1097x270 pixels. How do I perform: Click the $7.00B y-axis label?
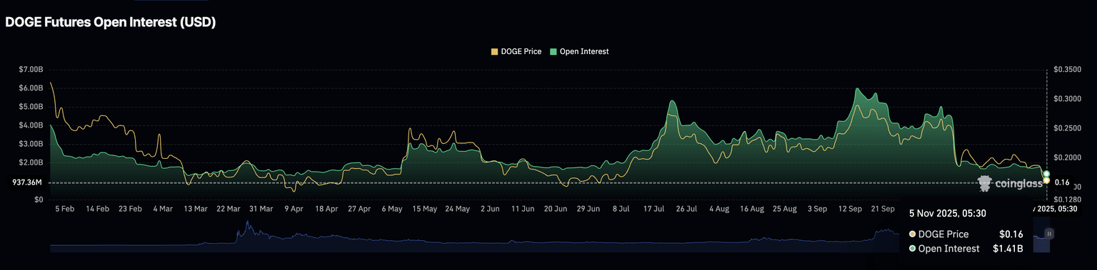pyautogui.click(x=31, y=70)
